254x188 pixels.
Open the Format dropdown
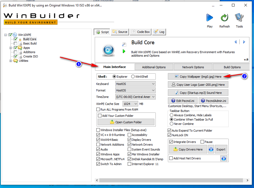coord(135,90)
